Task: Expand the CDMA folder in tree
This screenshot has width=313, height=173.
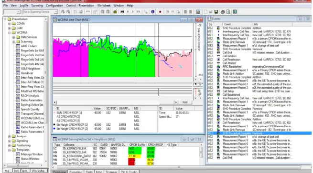Action: (x=9, y=23)
